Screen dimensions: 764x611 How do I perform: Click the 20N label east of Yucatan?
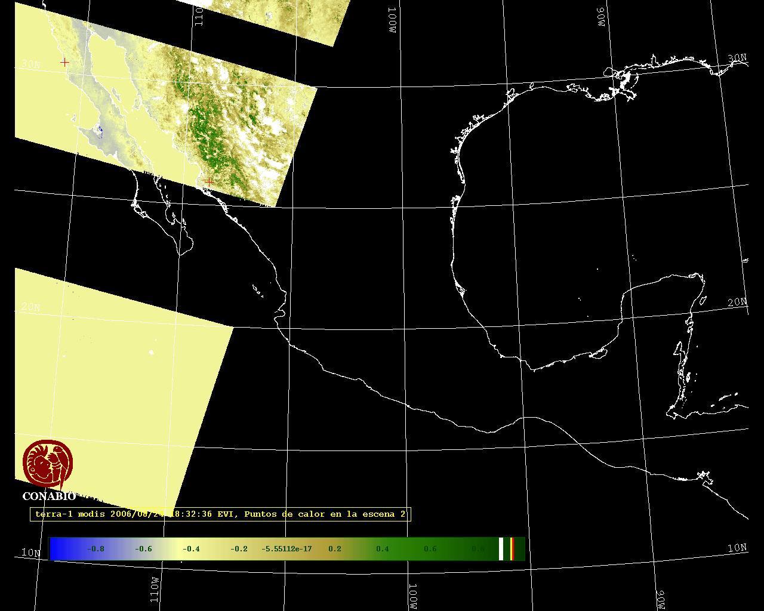click(x=737, y=303)
